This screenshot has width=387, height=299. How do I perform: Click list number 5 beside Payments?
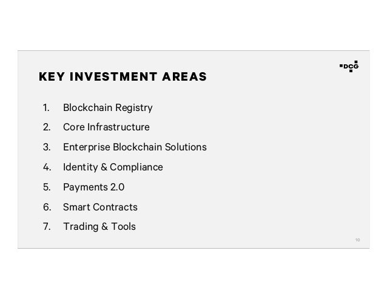[46, 187]
